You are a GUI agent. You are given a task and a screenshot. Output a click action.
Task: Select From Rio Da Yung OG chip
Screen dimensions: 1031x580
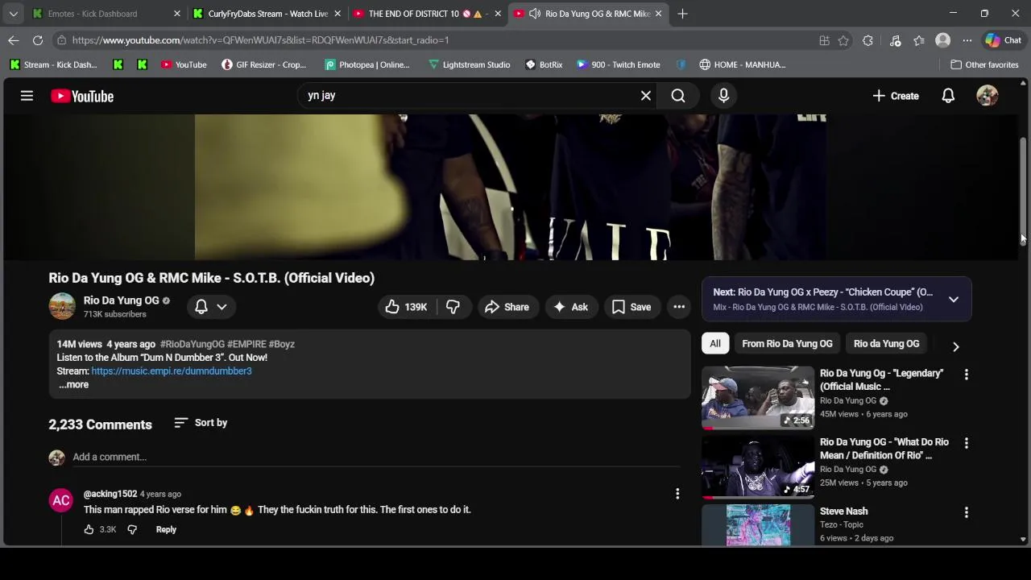coord(787,344)
